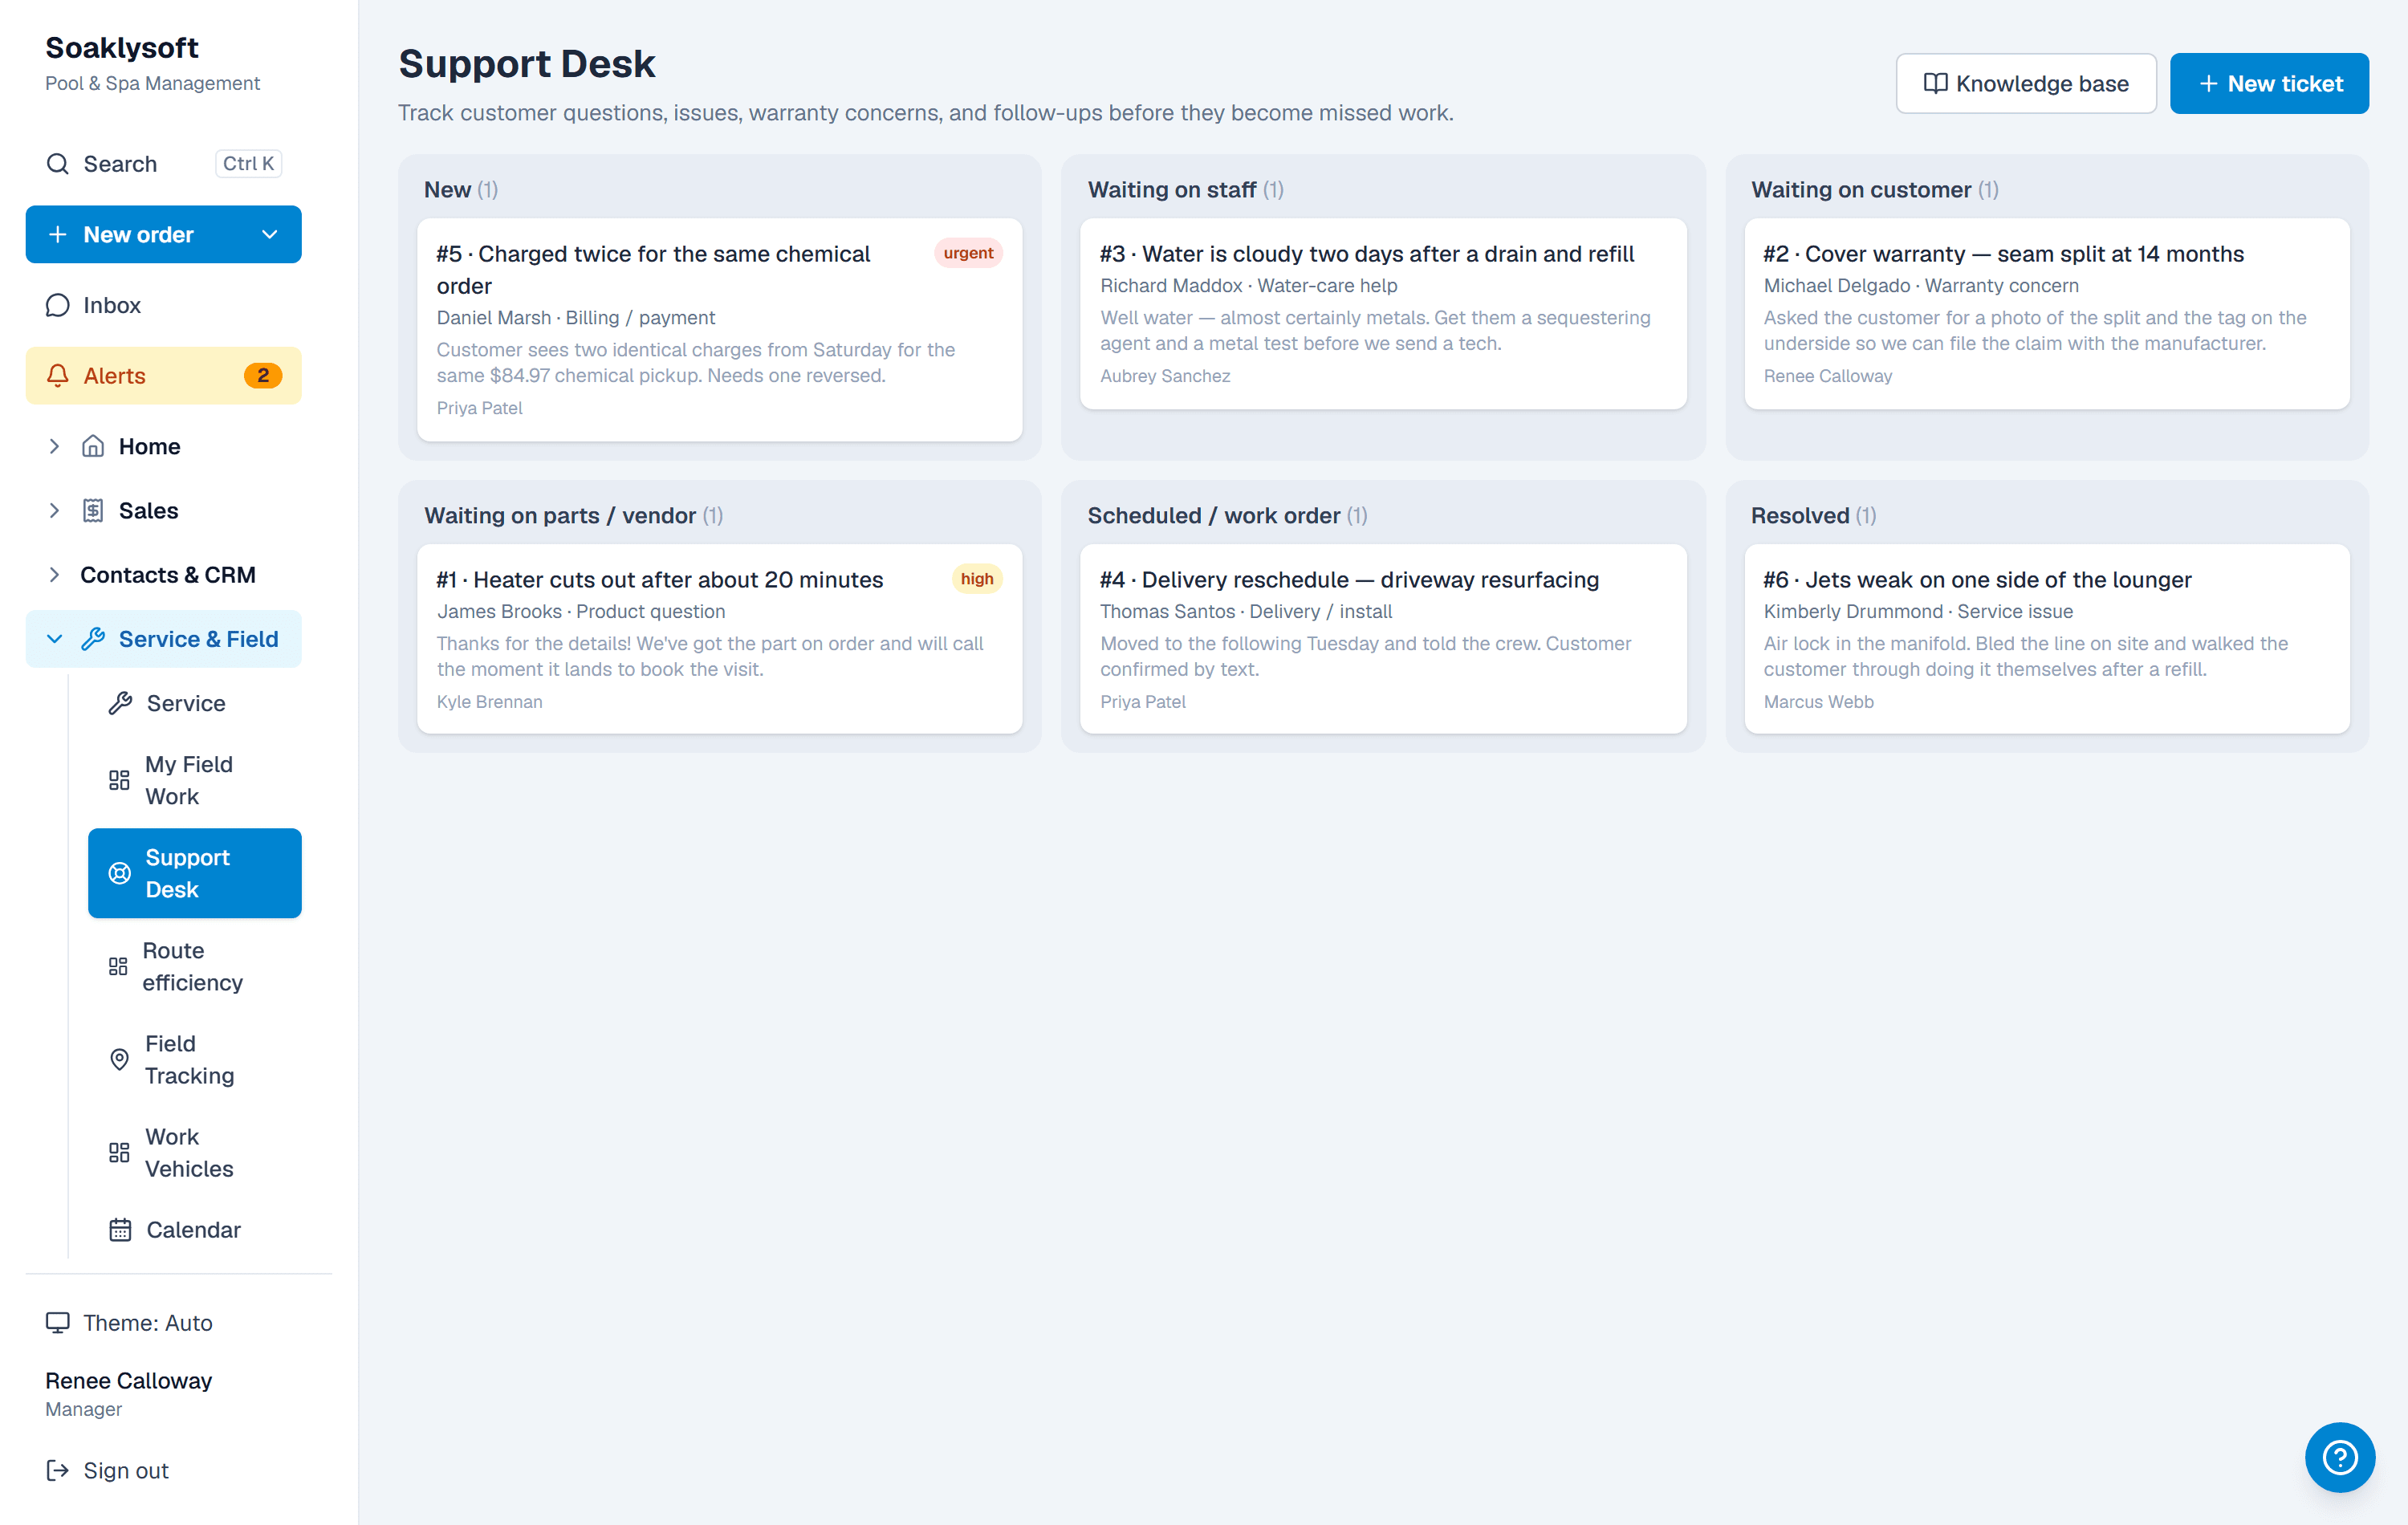Viewport: 2408px width, 1525px height.
Task: Click the plus icon on New order
Action: (x=58, y=234)
